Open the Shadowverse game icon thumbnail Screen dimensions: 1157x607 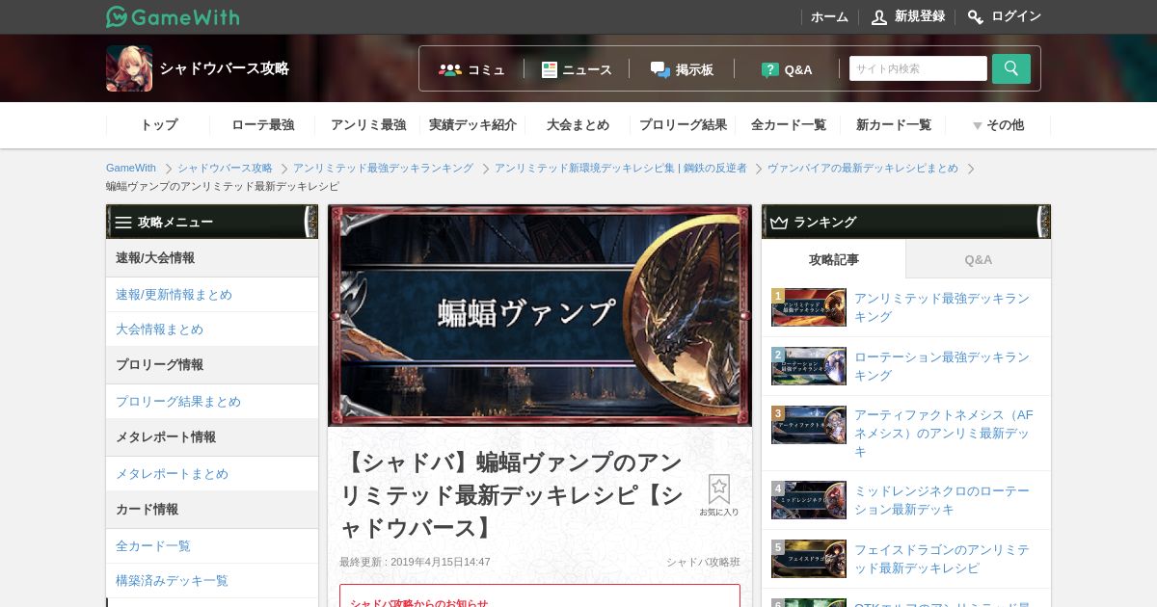pyautogui.click(x=129, y=68)
